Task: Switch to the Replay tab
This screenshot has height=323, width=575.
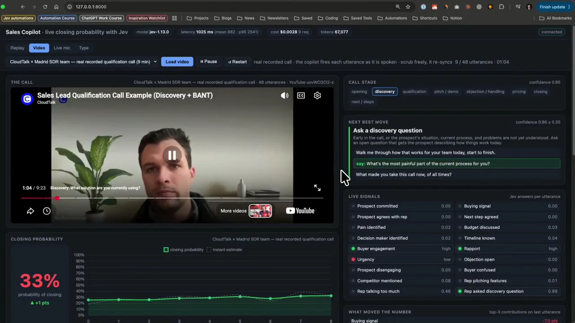Action: pos(18,48)
